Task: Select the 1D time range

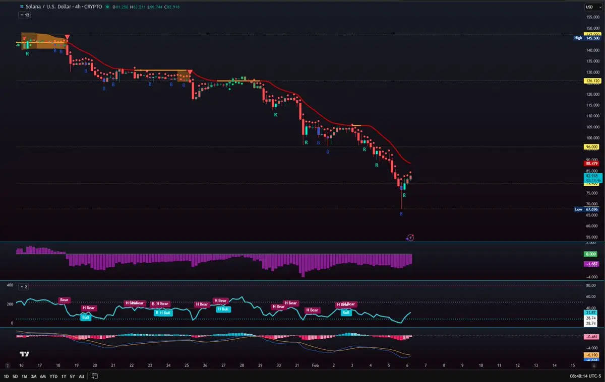Action: coord(7,376)
